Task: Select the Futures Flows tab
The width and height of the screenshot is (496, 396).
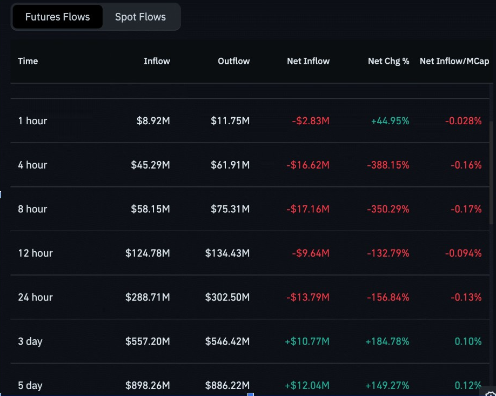Action: (57, 16)
